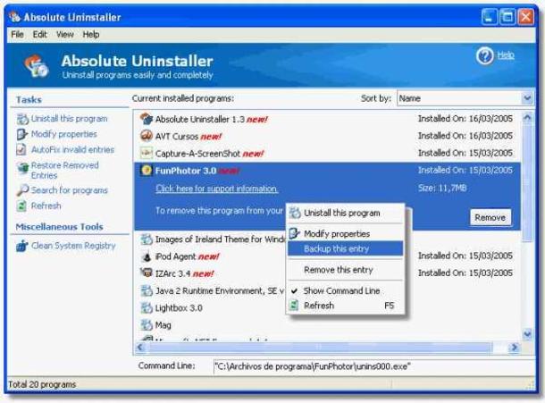Click the AutoFix invalid entries icon
Viewport: 545px width, 403px height.
click(x=21, y=149)
